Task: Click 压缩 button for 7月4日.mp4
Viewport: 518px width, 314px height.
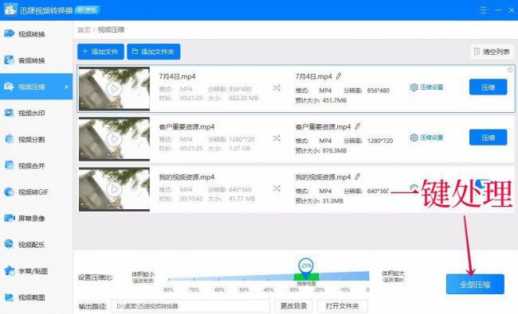Action: click(488, 87)
